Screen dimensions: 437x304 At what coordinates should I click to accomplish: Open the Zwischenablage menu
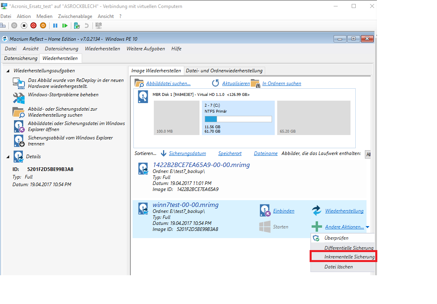click(75, 16)
